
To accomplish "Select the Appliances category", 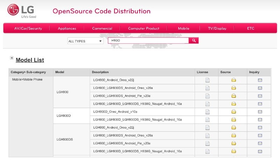I will coord(67,28).
